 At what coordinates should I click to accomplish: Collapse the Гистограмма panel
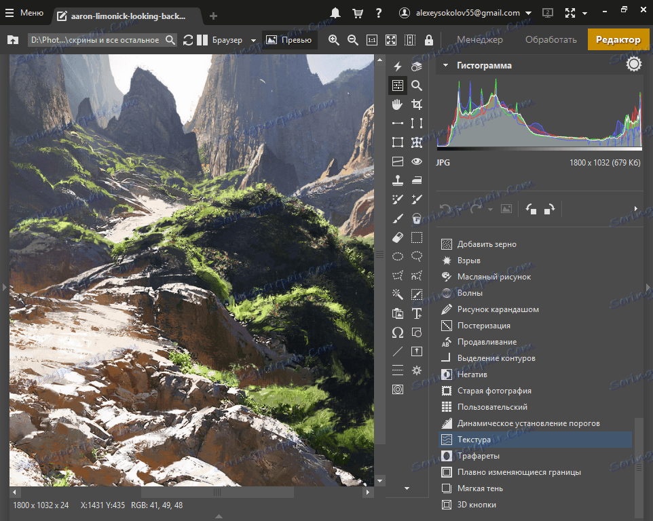[445, 66]
